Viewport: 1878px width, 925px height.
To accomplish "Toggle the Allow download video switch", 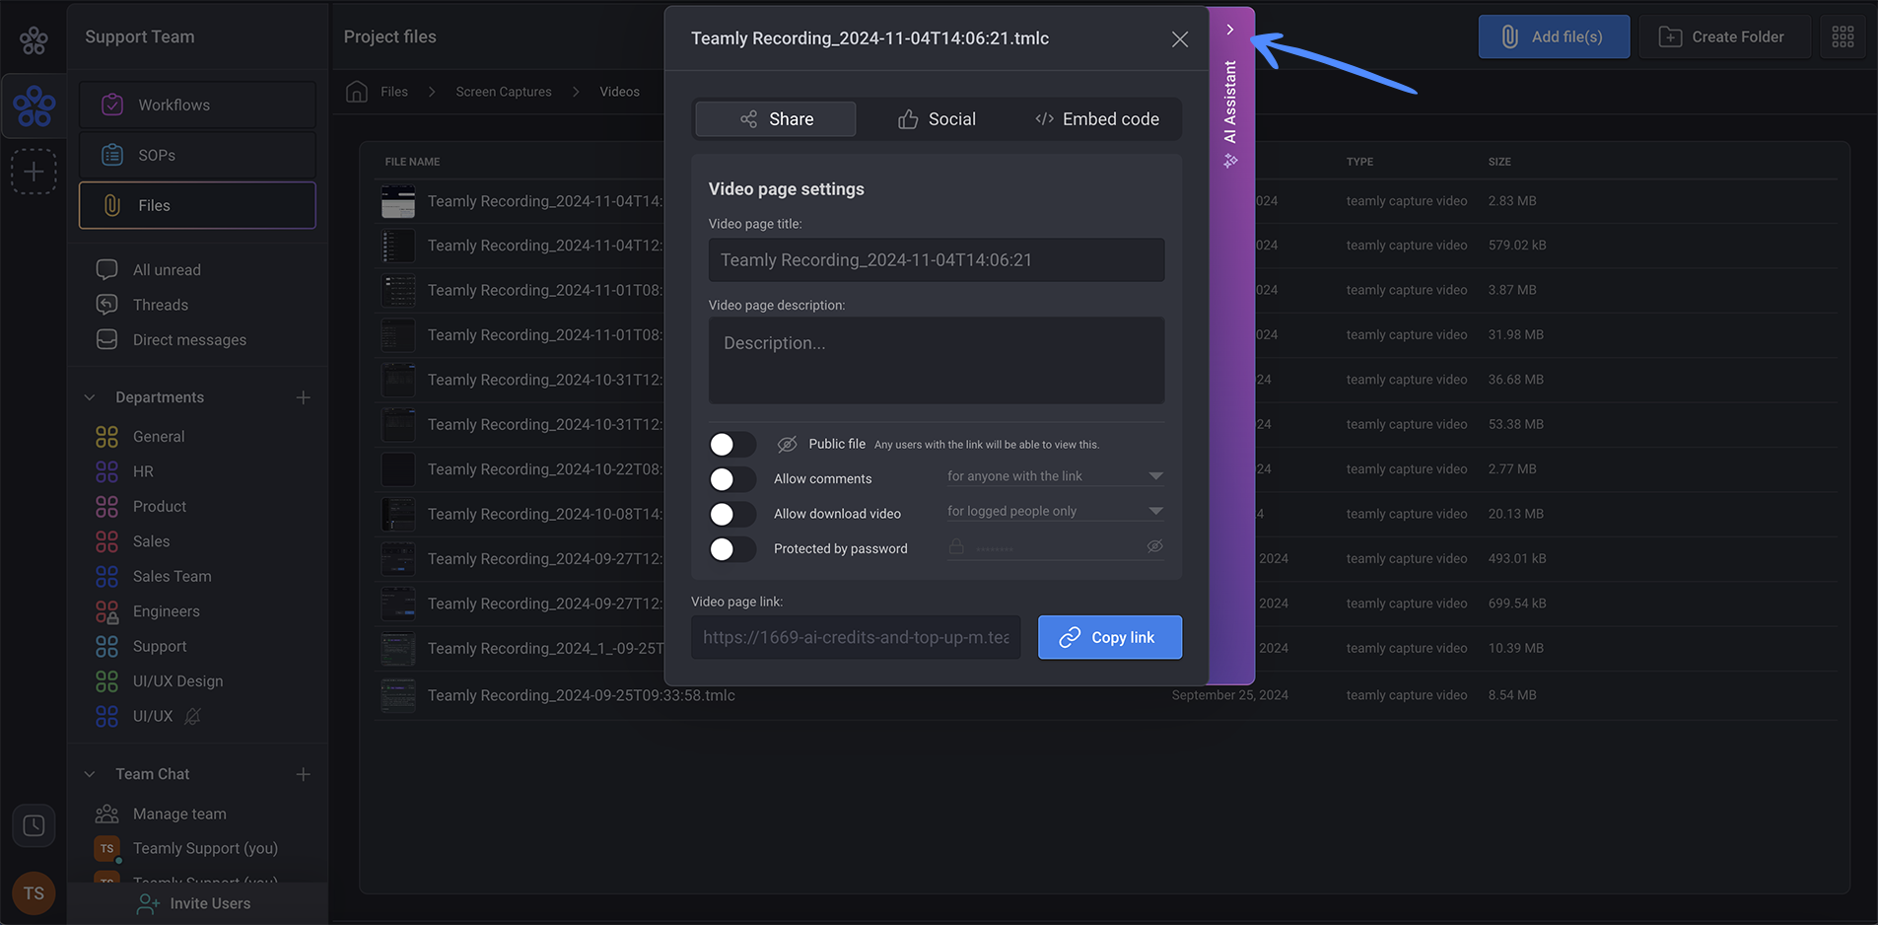I will [x=732, y=514].
